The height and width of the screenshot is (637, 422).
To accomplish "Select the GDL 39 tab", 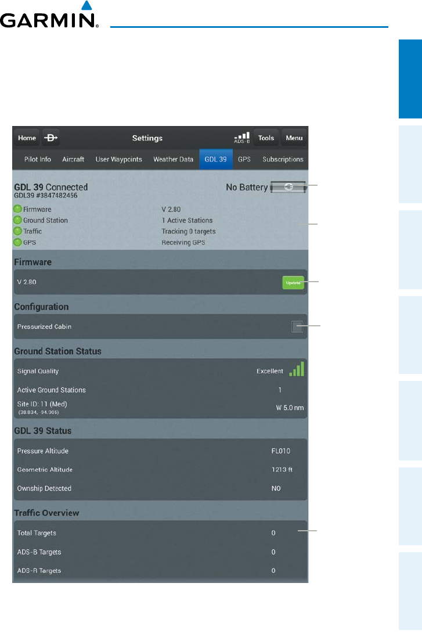I will pyautogui.click(x=216, y=159).
